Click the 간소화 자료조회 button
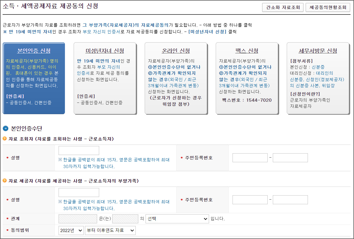The image size is (354, 239). pos(282,8)
